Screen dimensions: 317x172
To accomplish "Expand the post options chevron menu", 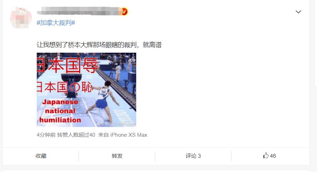I will tap(298, 12).
